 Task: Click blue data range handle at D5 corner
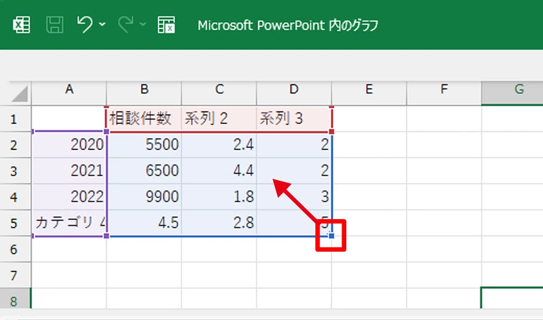tap(332, 236)
